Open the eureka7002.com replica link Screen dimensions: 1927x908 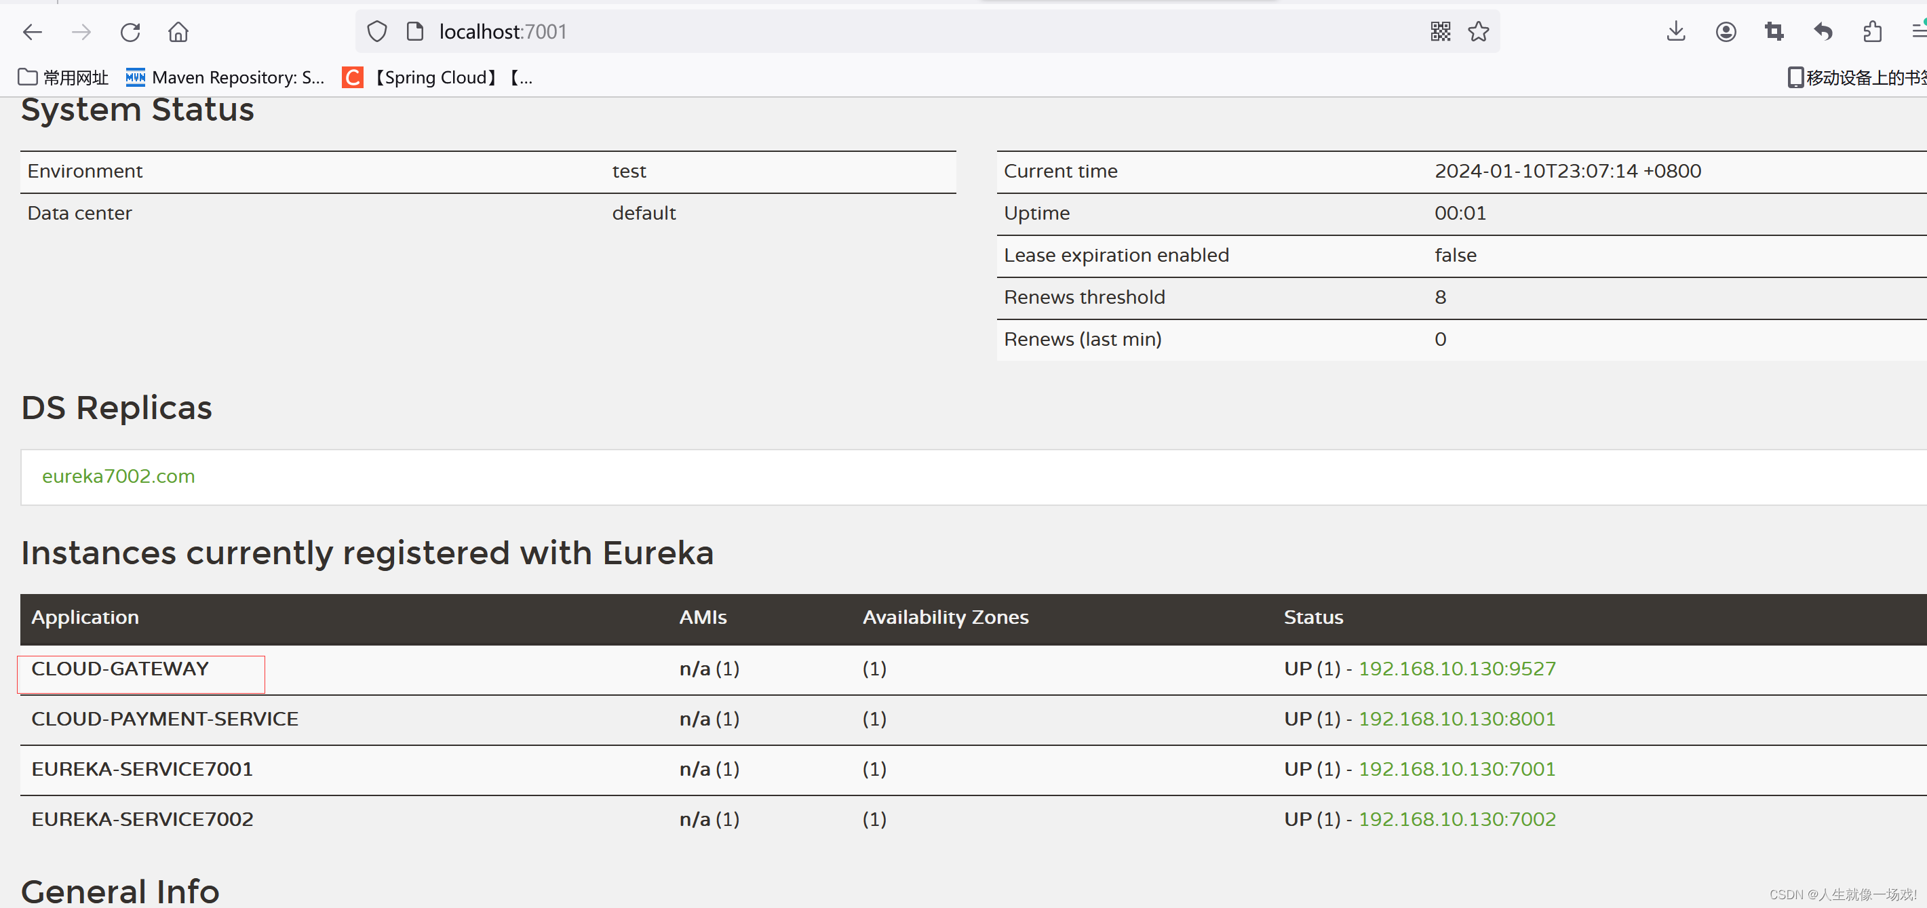[x=118, y=475]
